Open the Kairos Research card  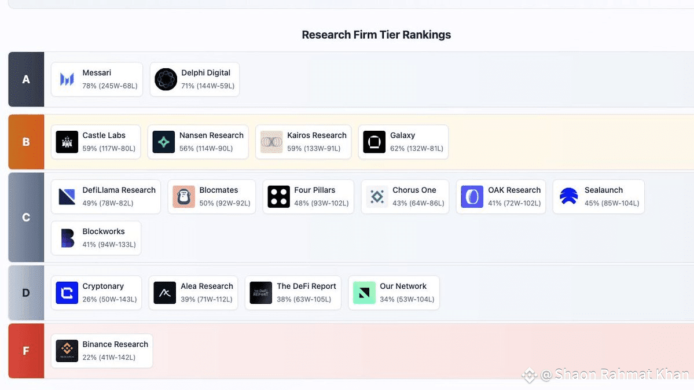(303, 142)
